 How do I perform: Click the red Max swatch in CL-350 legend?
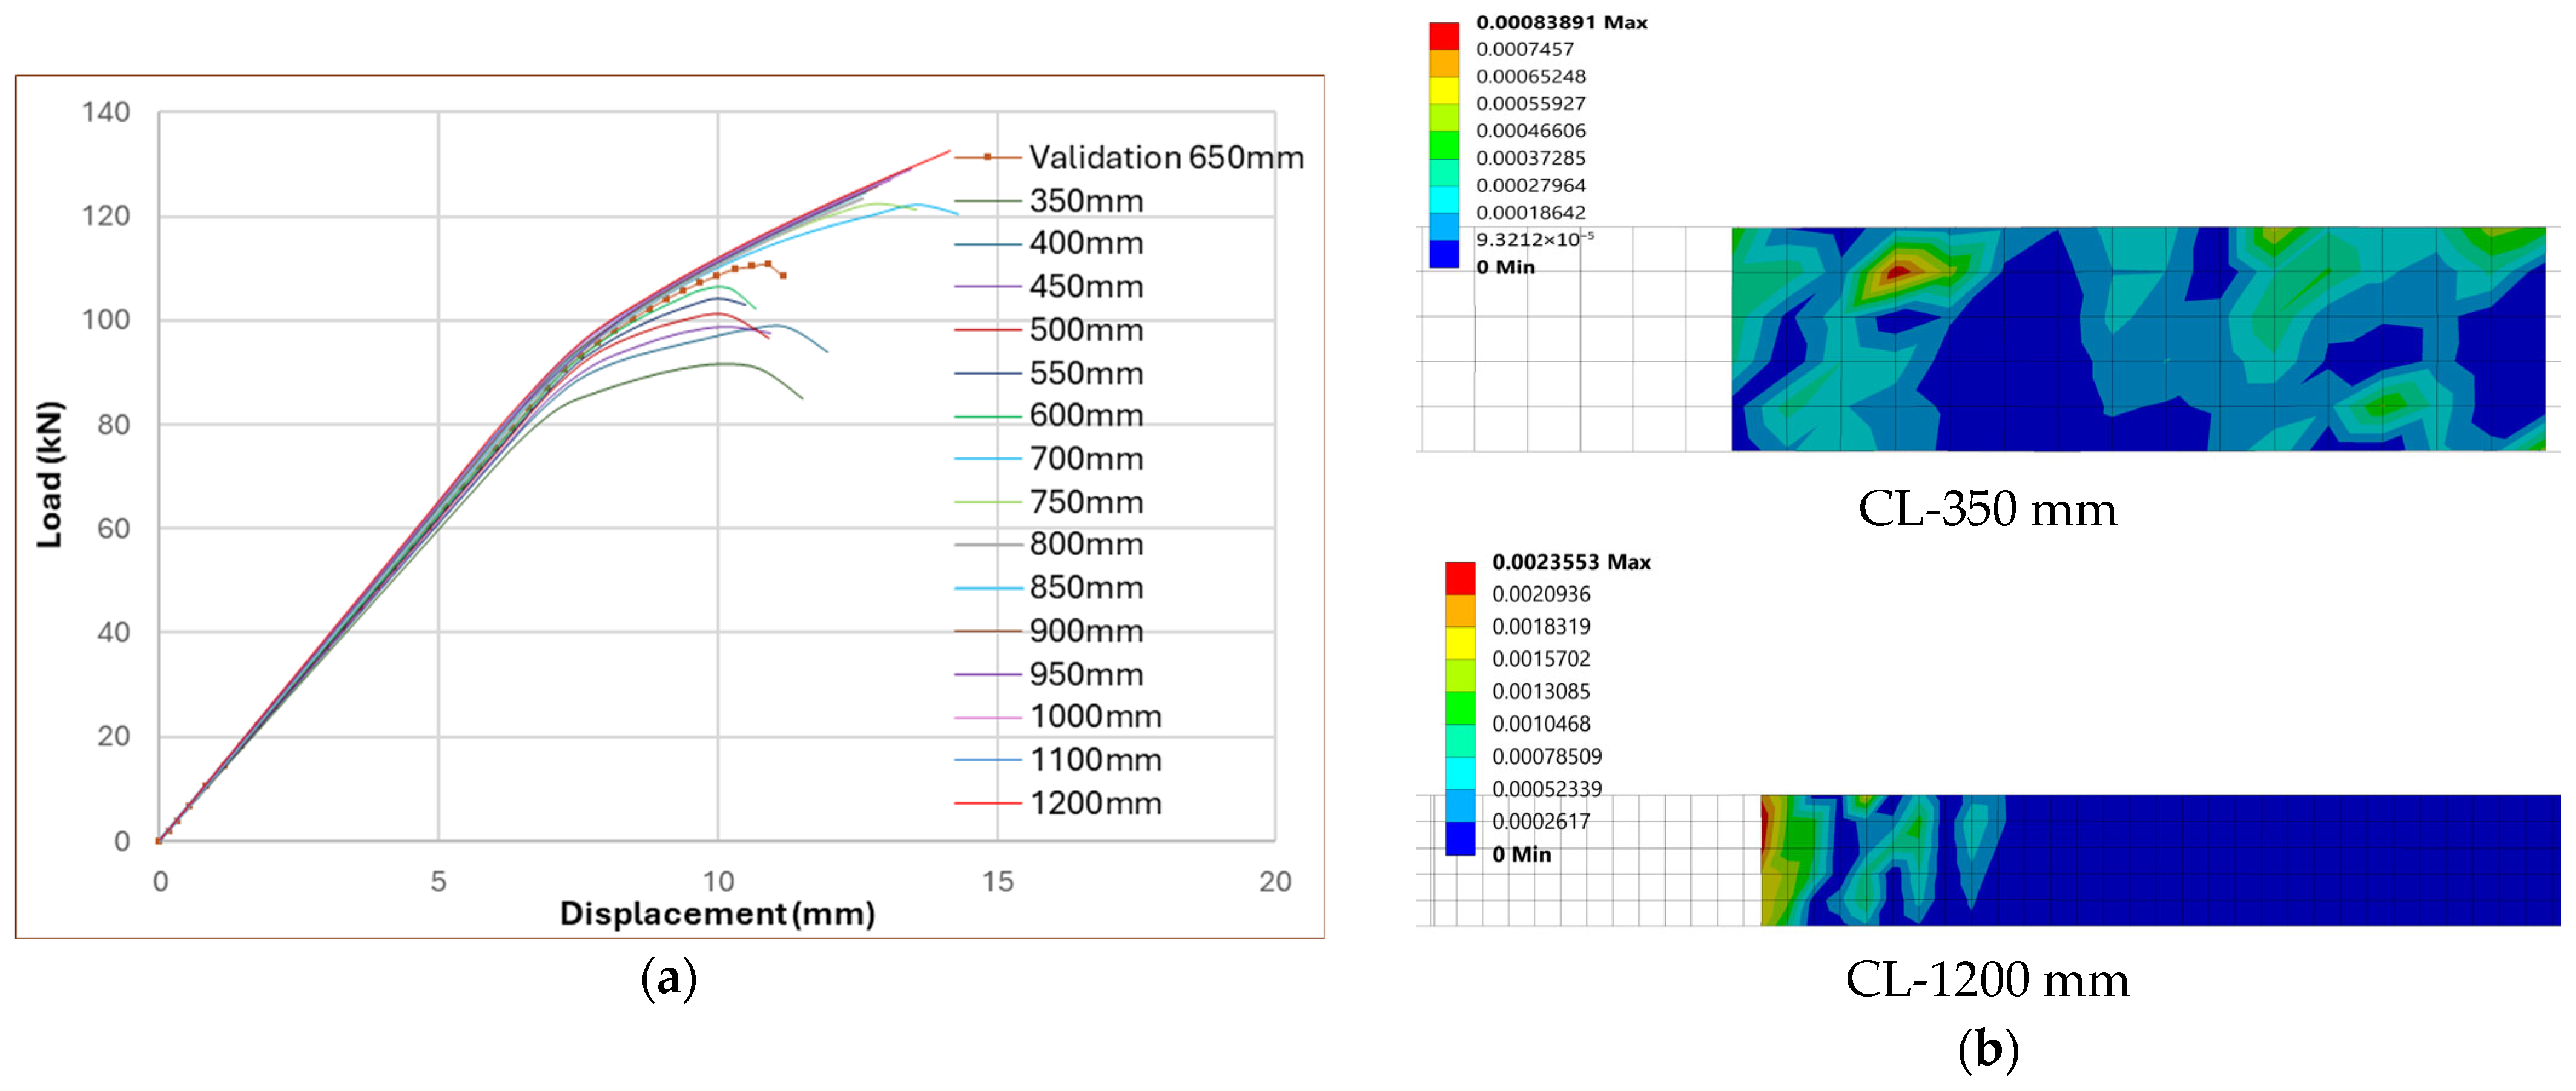pos(1443,35)
